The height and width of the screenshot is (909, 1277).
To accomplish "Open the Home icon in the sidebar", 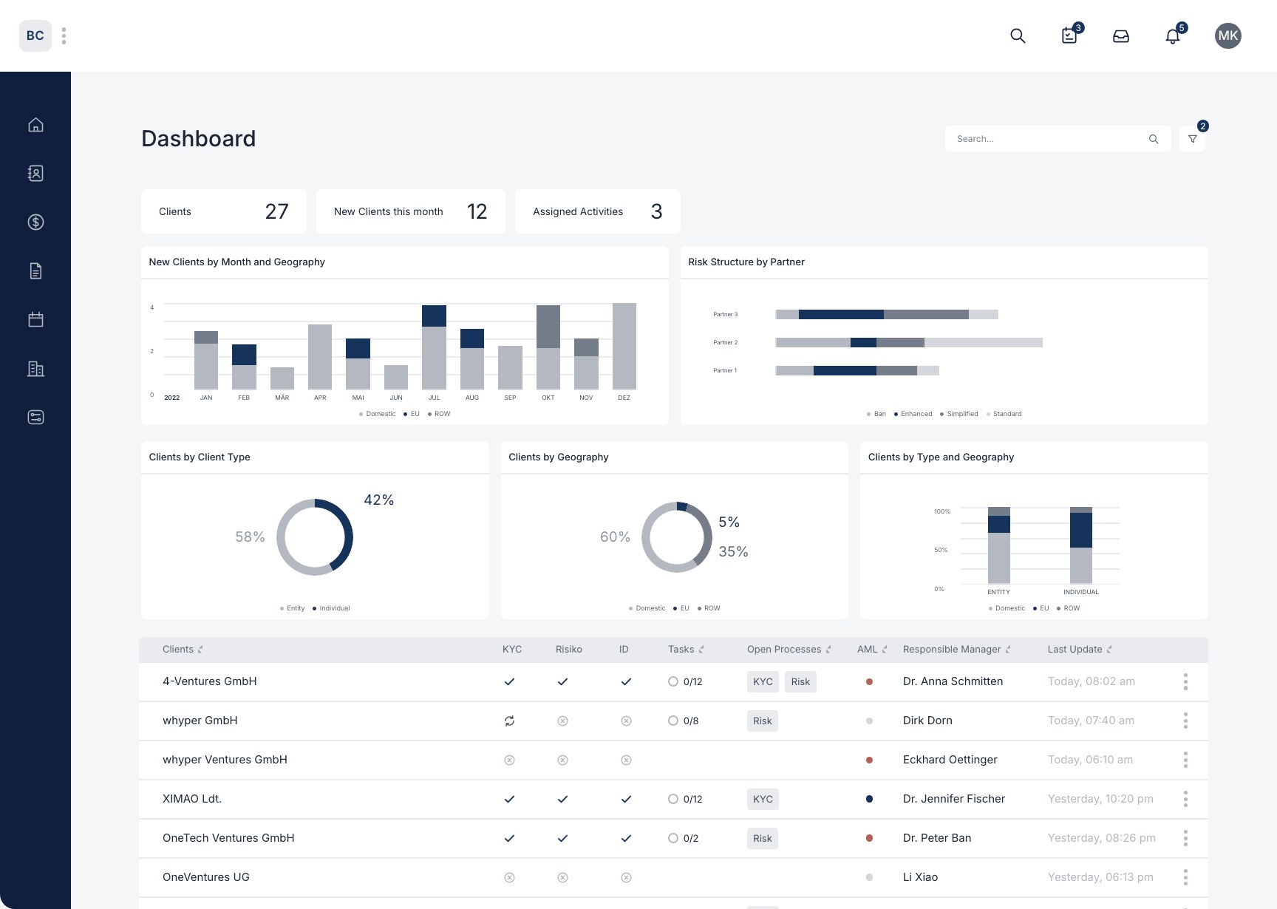I will tap(35, 124).
